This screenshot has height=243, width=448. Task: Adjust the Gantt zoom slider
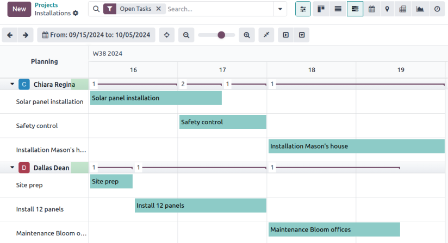pos(221,35)
